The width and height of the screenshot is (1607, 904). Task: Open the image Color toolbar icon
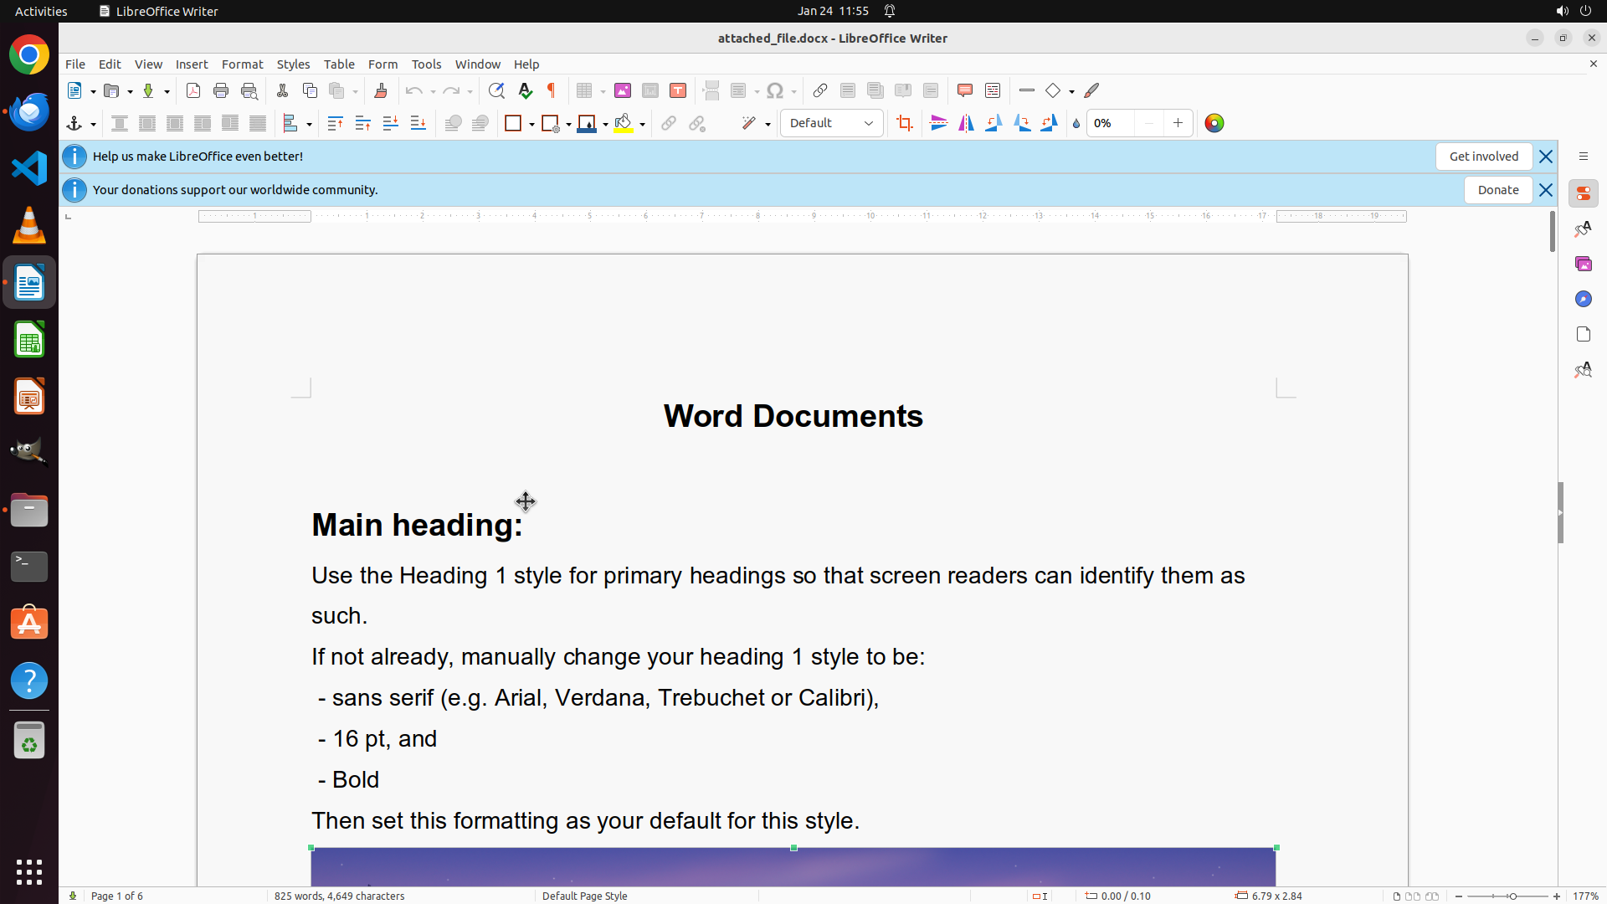(x=1214, y=123)
